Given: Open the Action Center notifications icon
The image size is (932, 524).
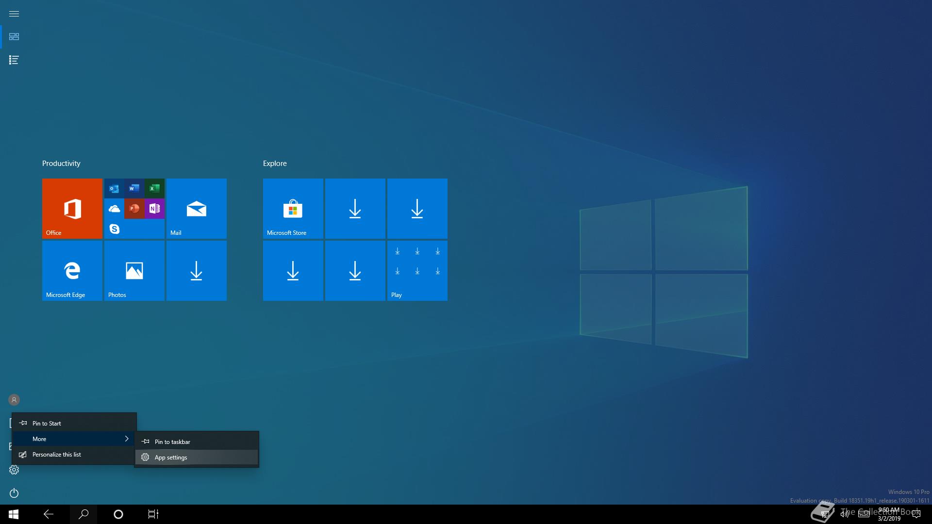Looking at the screenshot, I should [916, 514].
